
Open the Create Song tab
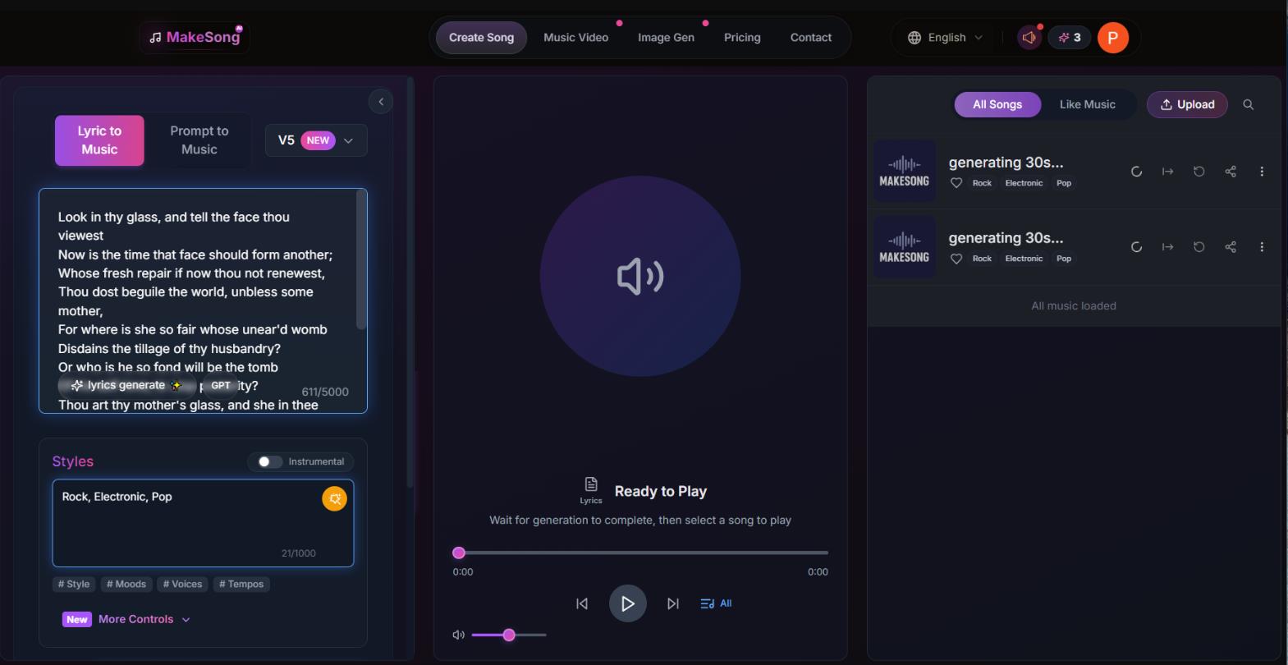pos(481,38)
